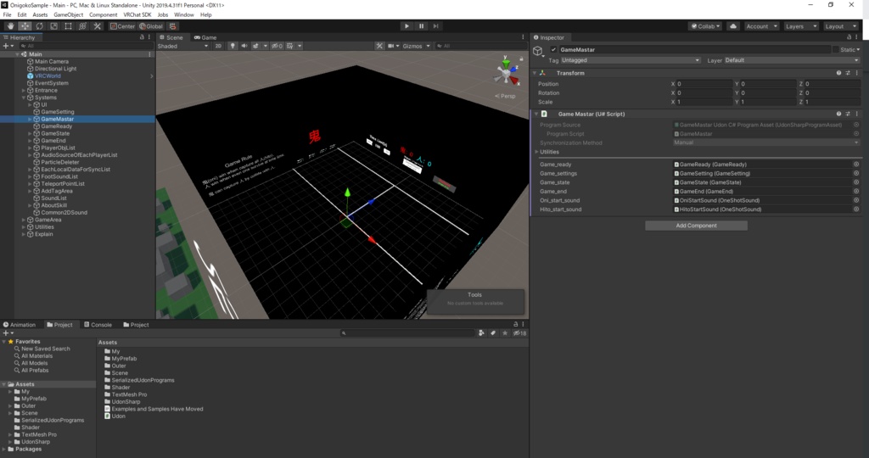Select the combined Transform tool

tap(82, 26)
